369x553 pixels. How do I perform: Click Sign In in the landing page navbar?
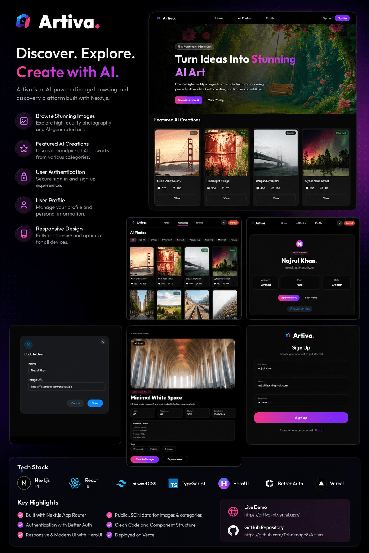[x=327, y=18]
